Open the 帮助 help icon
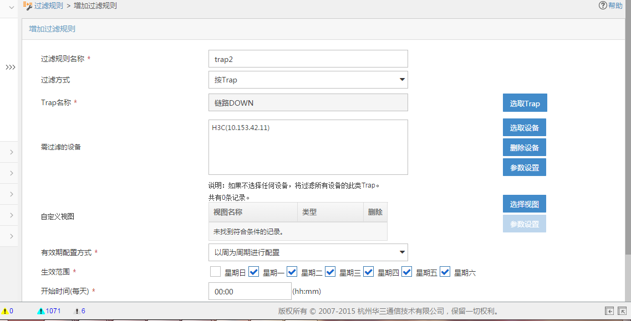This screenshot has width=631, height=321. coord(603,6)
